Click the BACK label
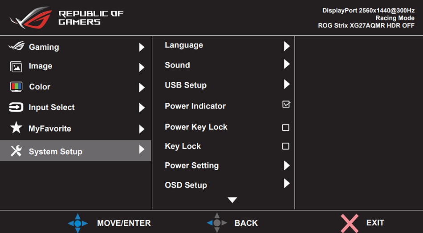 tap(246, 223)
